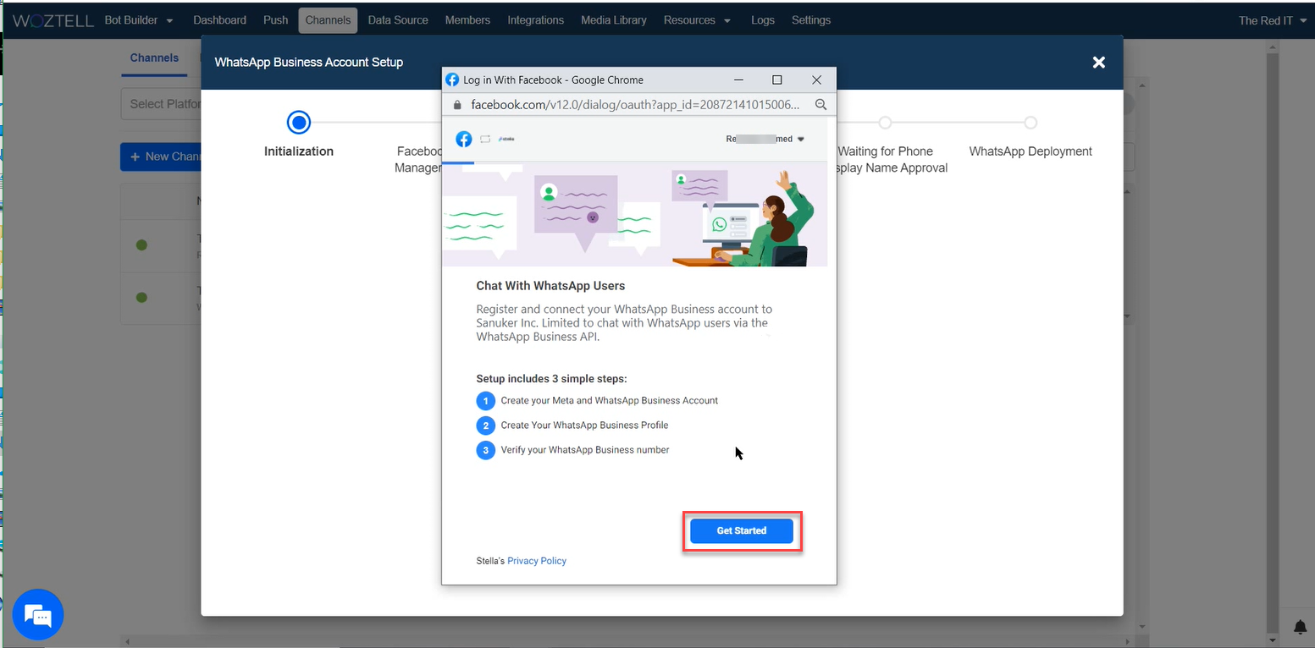Image resolution: width=1315 pixels, height=648 pixels.
Task: Open the Media Library
Action: (614, 20)
